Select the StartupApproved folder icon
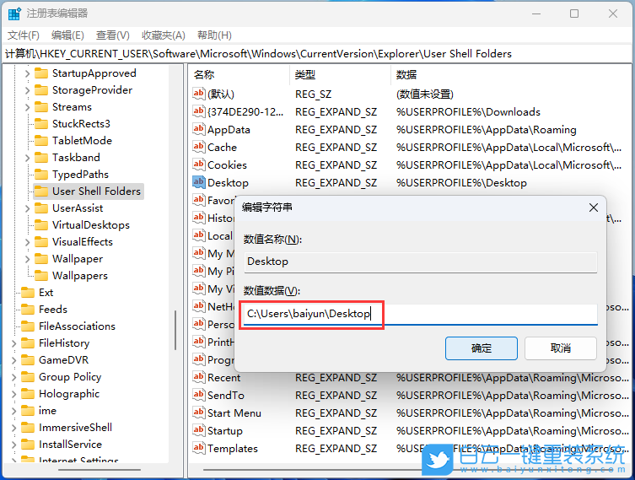The height and width of the screenshot is (480, 635). 41,73
